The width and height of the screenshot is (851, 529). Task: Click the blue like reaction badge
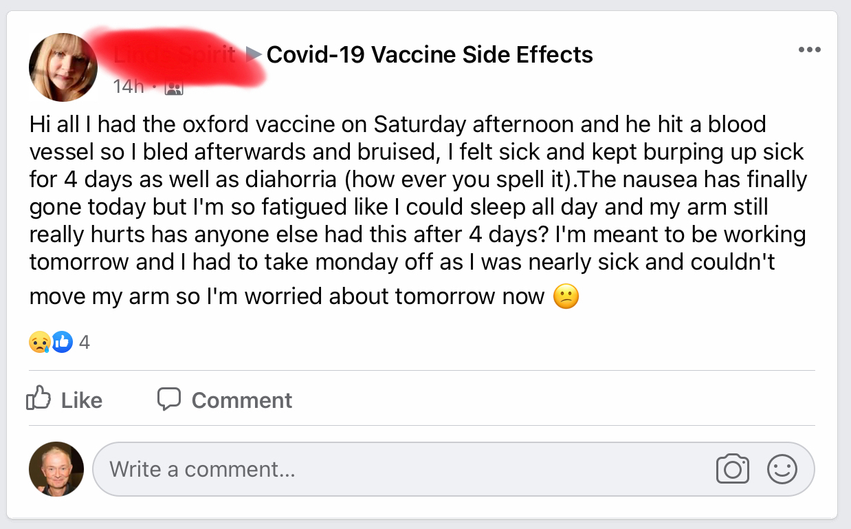62,342
